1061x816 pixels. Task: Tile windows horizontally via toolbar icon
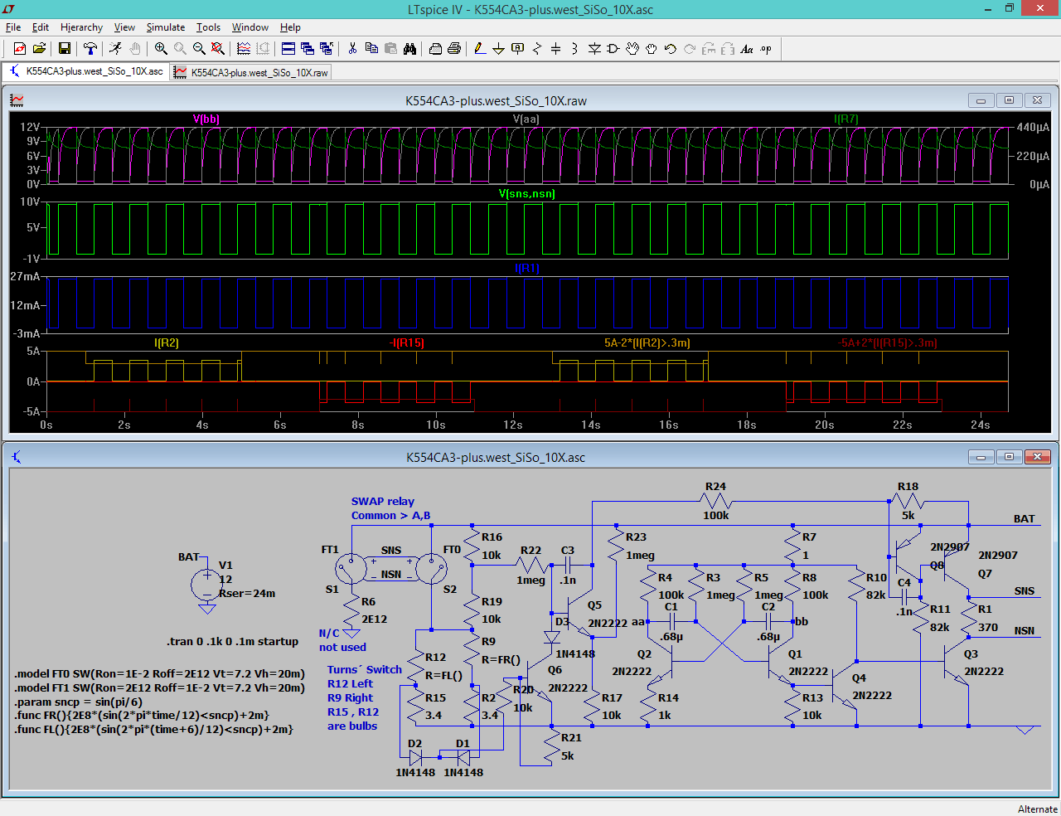point(288,49)
